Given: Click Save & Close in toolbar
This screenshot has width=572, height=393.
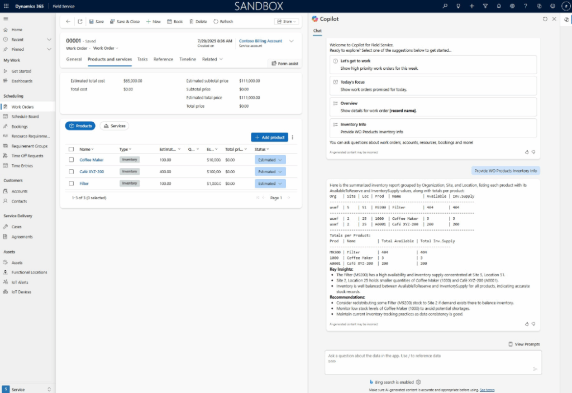Looking at the screenshot, I should [125, 22].
